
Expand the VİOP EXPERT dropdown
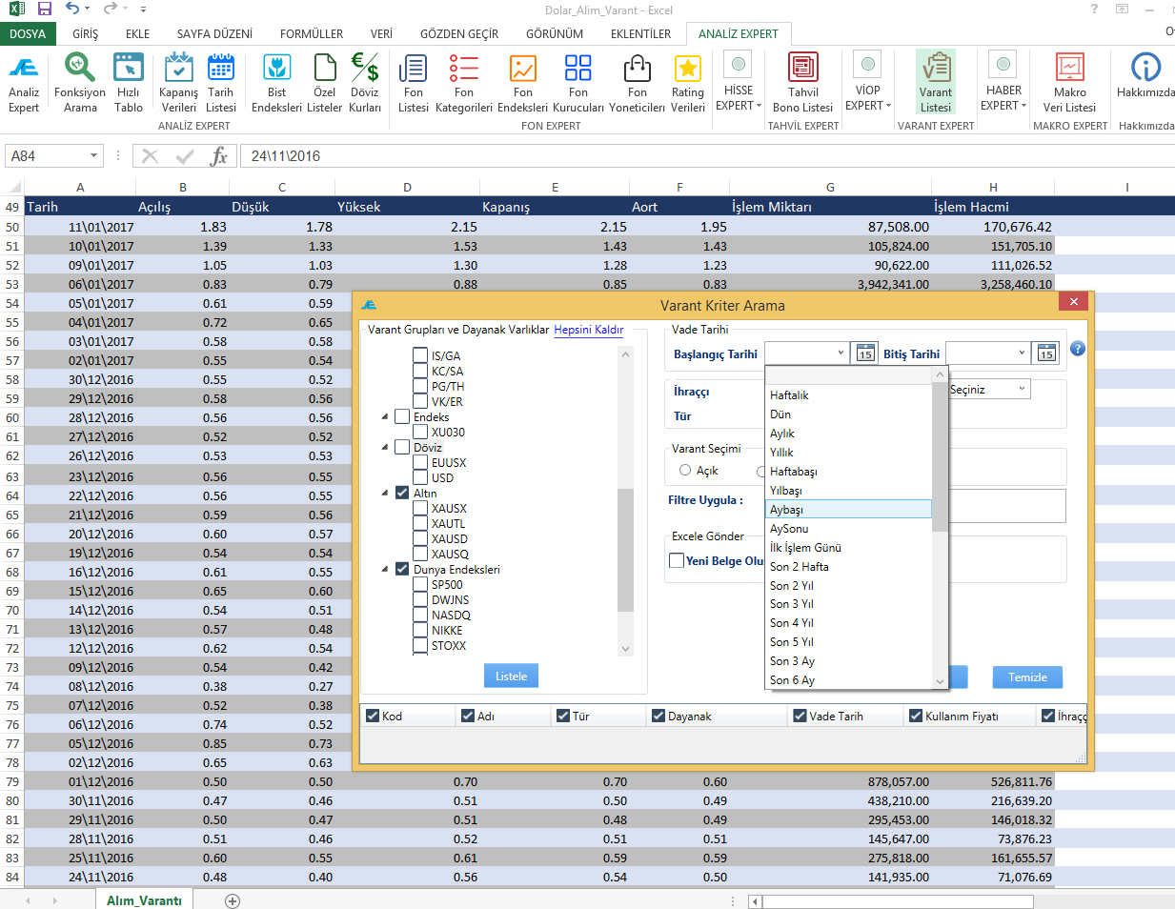868,83
